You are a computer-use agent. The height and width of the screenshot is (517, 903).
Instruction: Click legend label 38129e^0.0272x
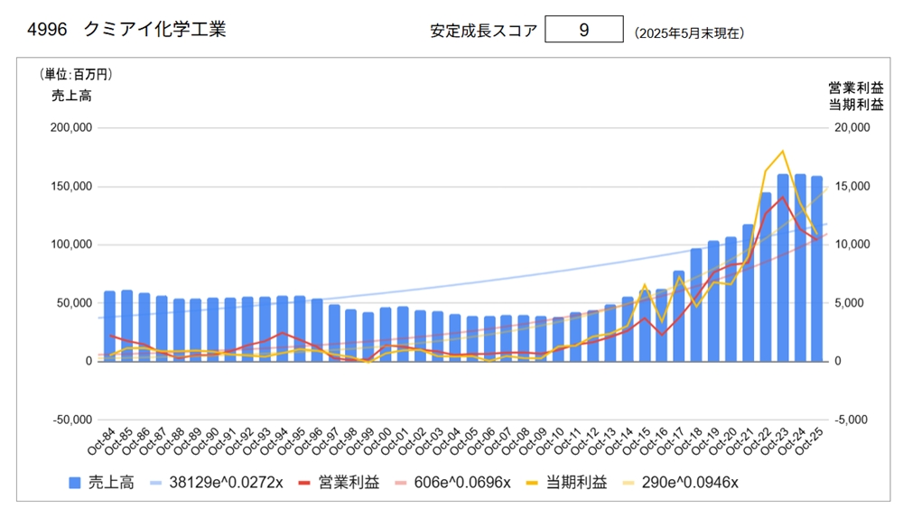(x=226, y=483)
